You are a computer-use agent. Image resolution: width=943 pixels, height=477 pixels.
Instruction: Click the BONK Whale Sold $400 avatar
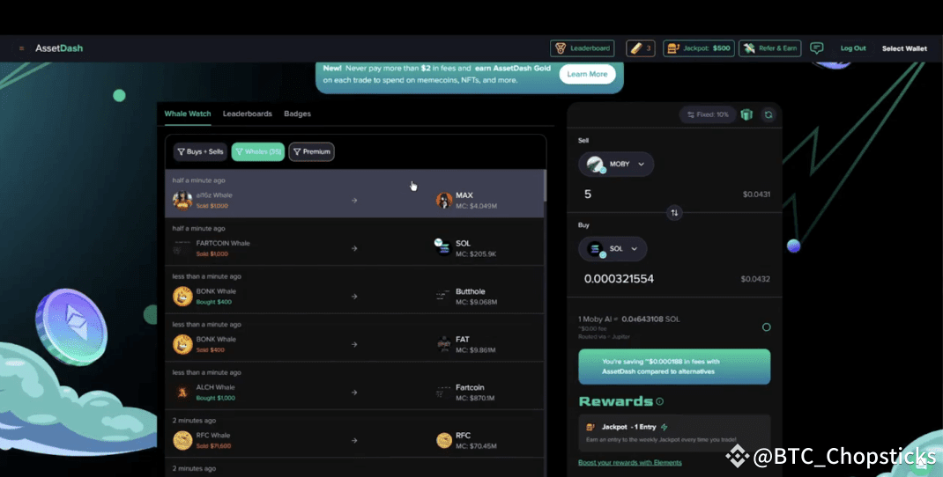tap(182, 344)
